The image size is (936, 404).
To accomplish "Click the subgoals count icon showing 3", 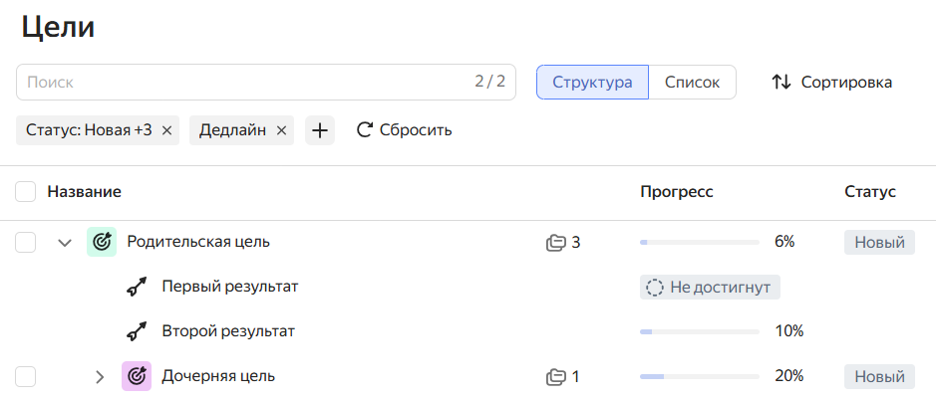I will (x=555, y=242).
